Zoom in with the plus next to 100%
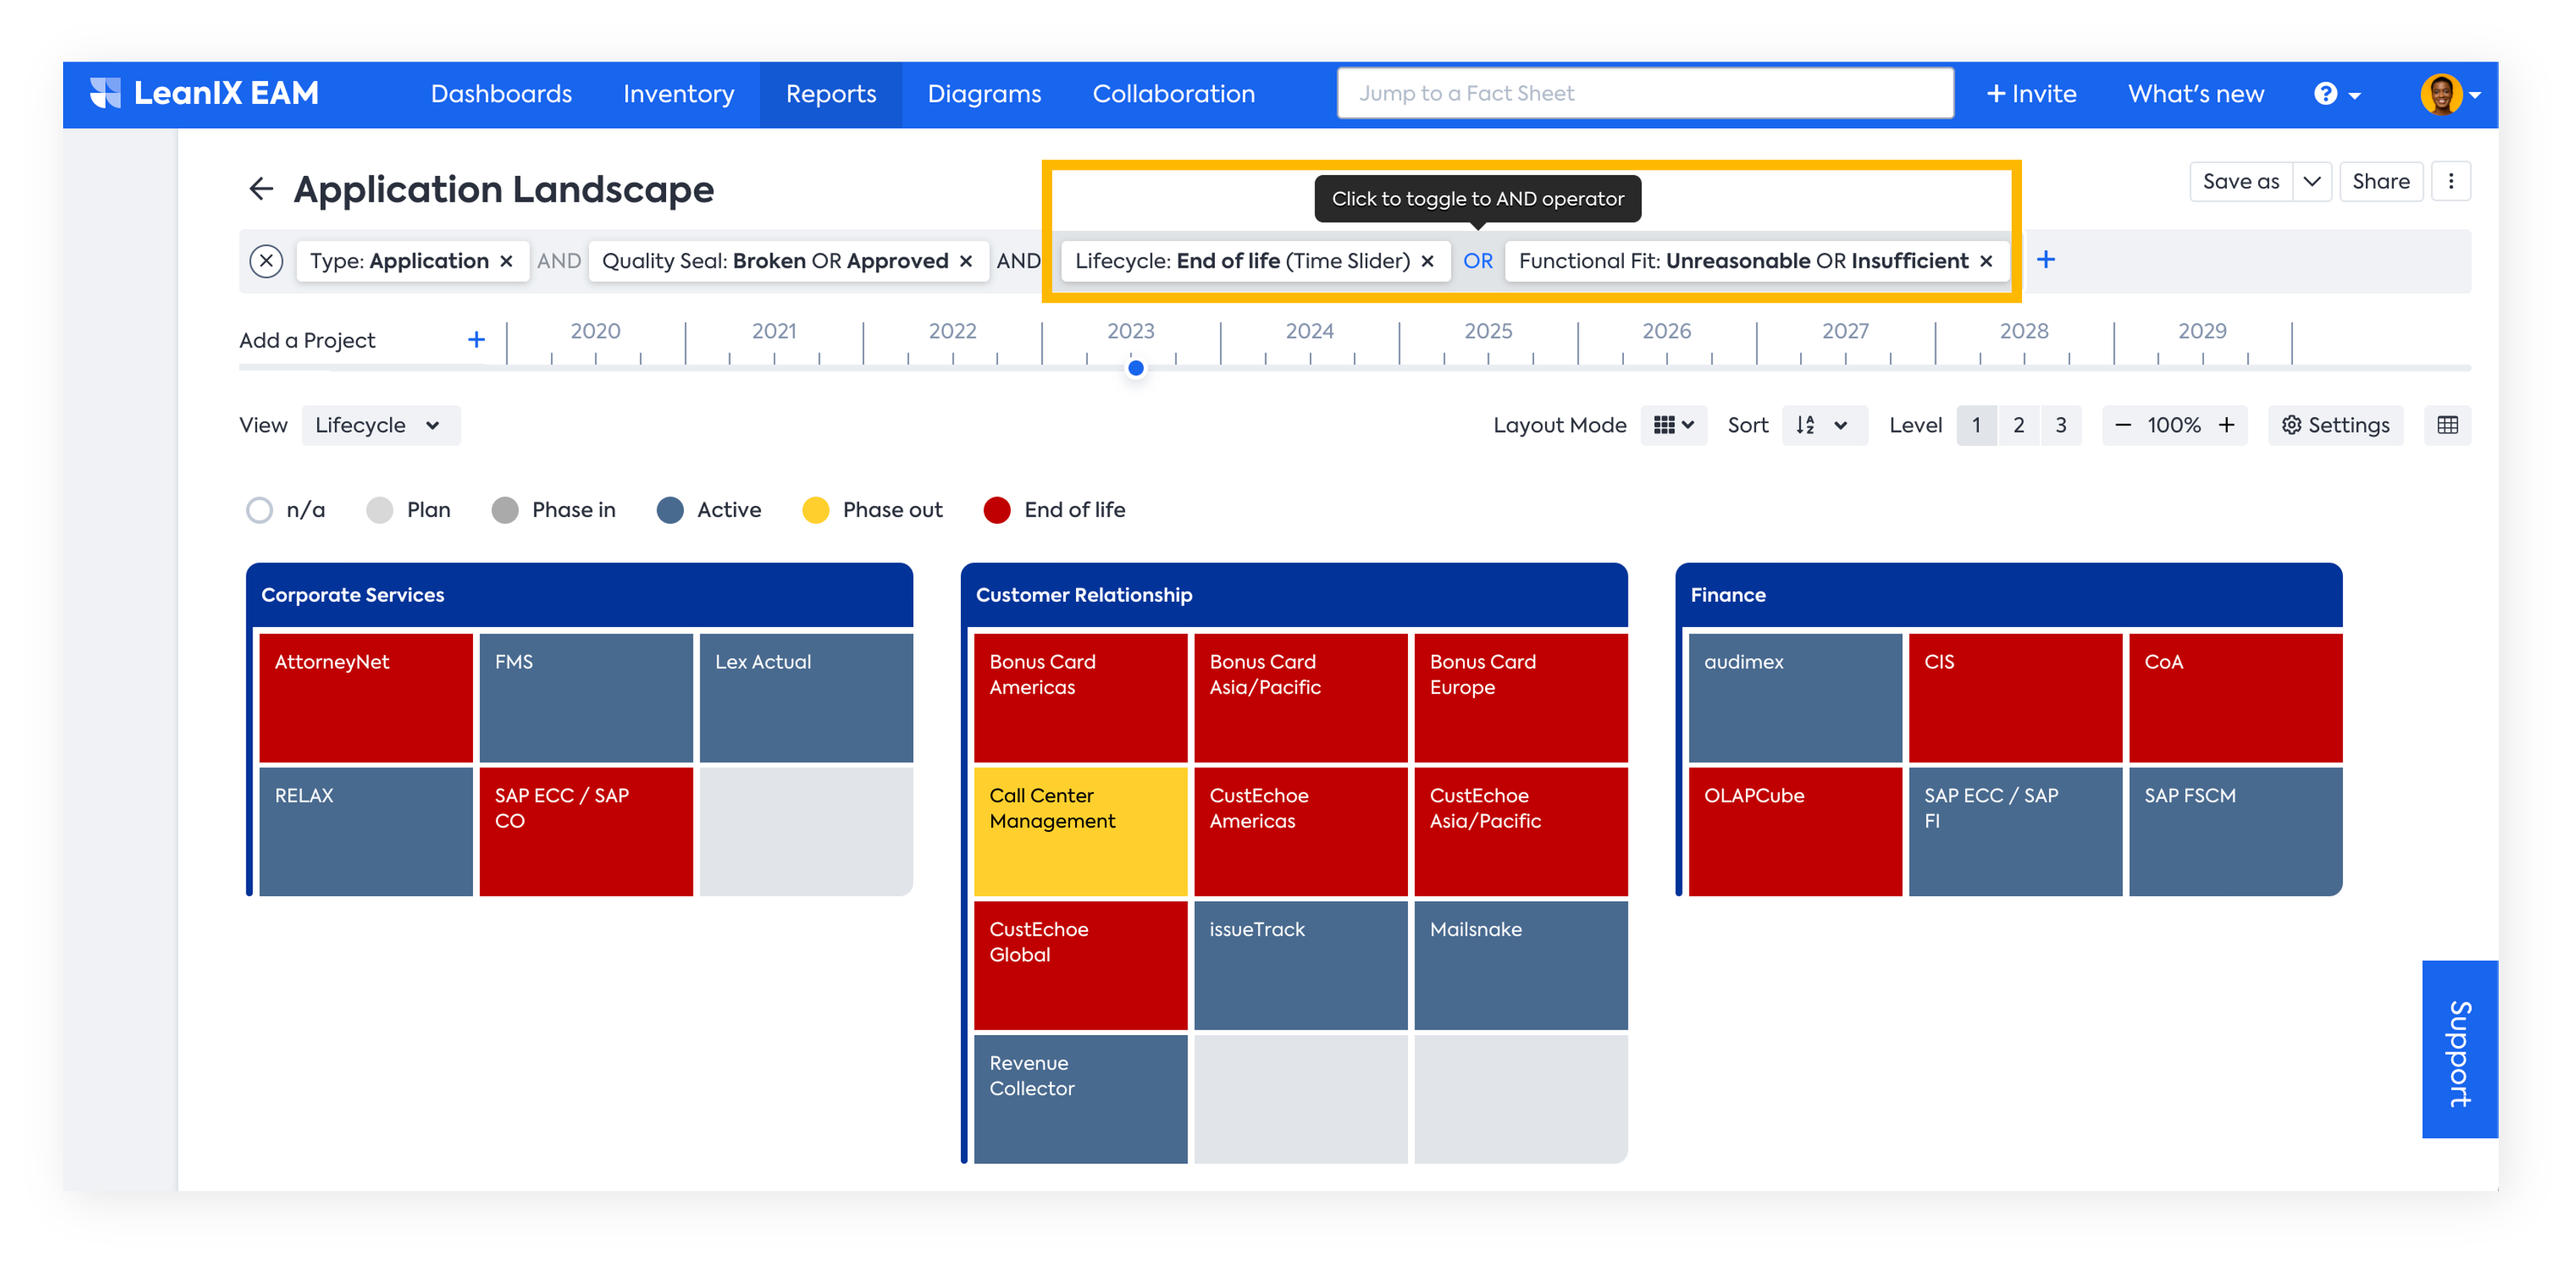This screenshot has width=2576, height=1268. 2227,424
